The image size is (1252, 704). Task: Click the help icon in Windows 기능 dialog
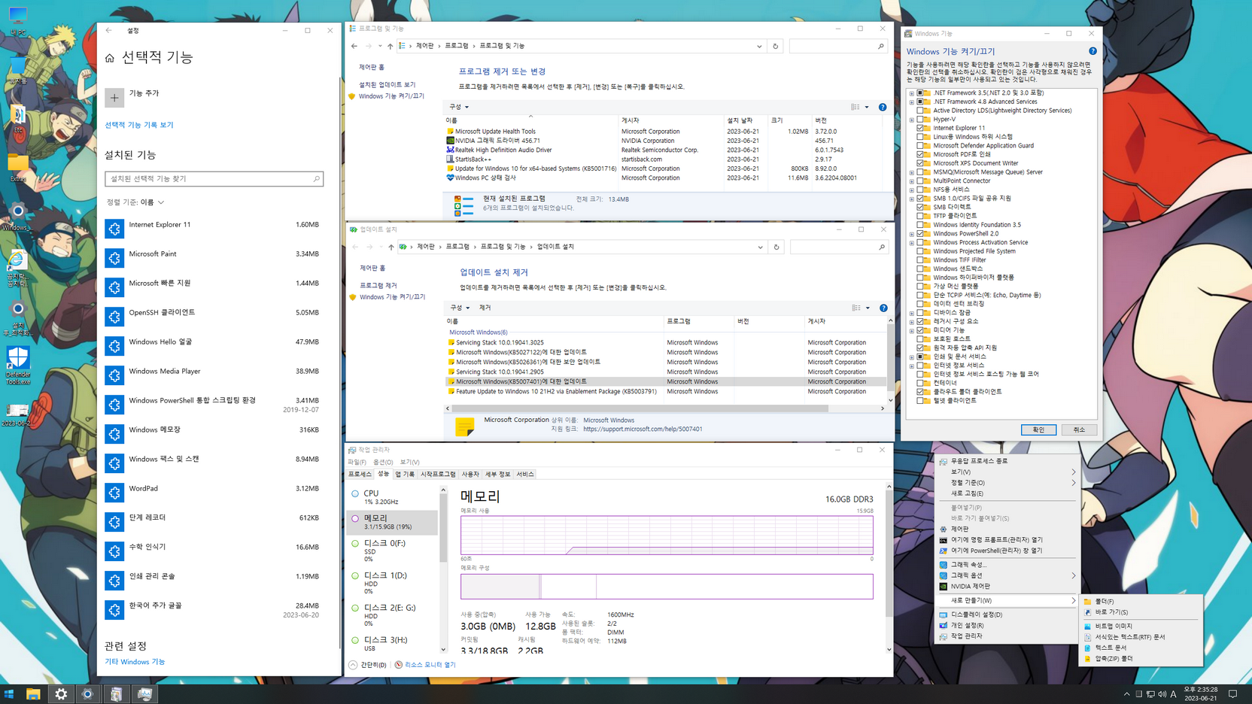point(1092,51)
